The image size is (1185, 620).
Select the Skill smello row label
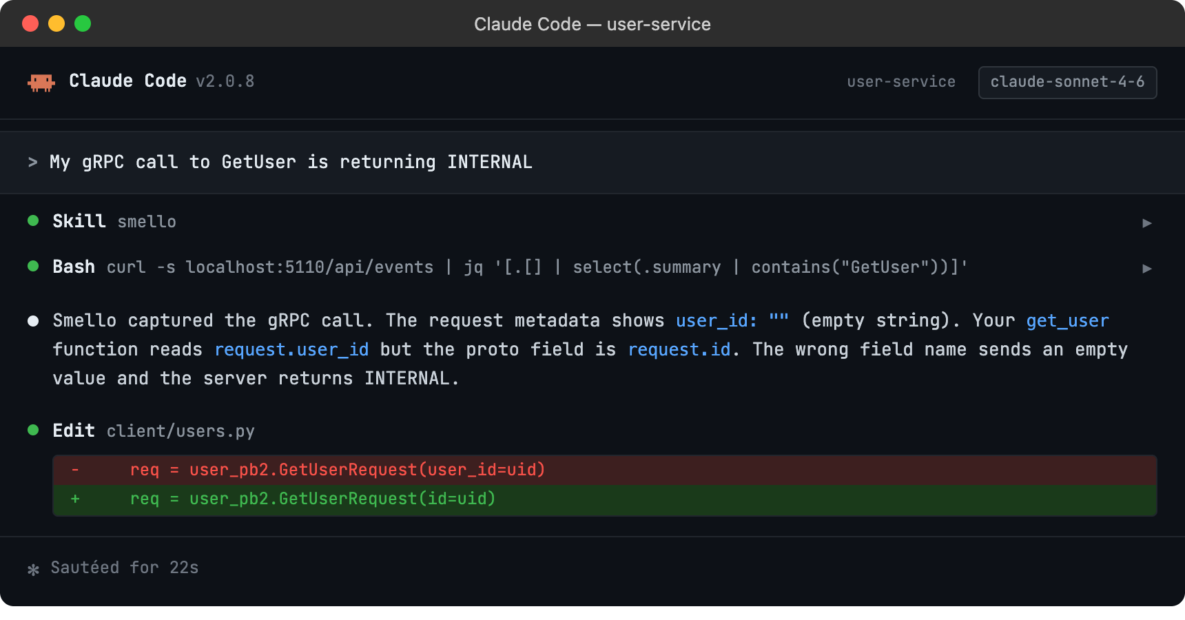click(x=114, y=221)
